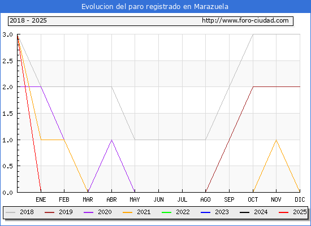
Task: Select the black 2024 legend swatch
Action: click(x=244, y=212)
